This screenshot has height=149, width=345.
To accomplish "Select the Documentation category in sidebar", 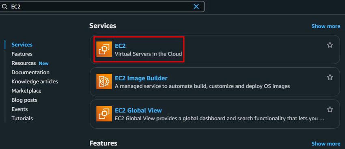I will [x=30, y=72].
